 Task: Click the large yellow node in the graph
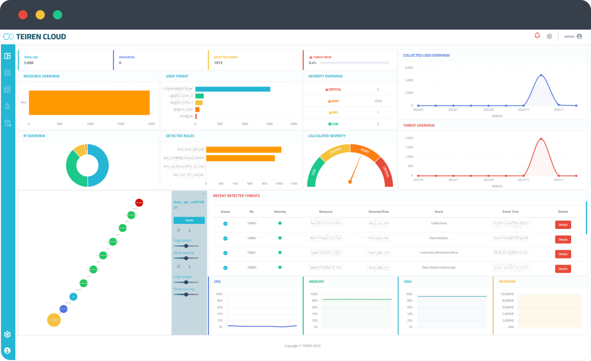54,320
